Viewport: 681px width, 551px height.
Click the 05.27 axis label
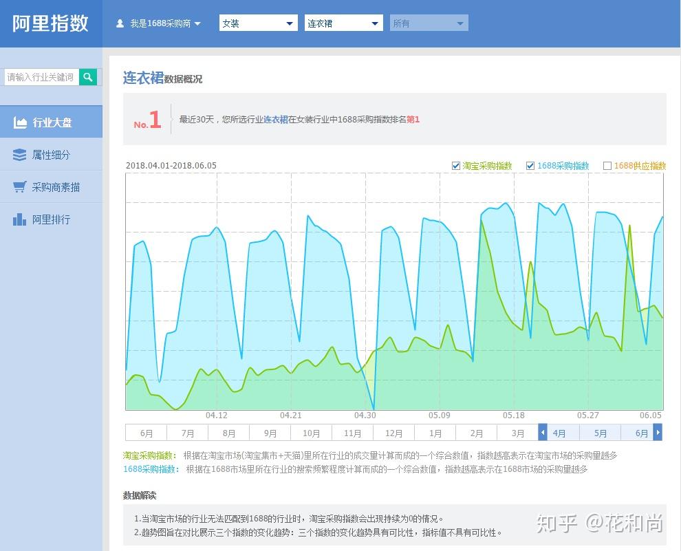pos(587,415)
